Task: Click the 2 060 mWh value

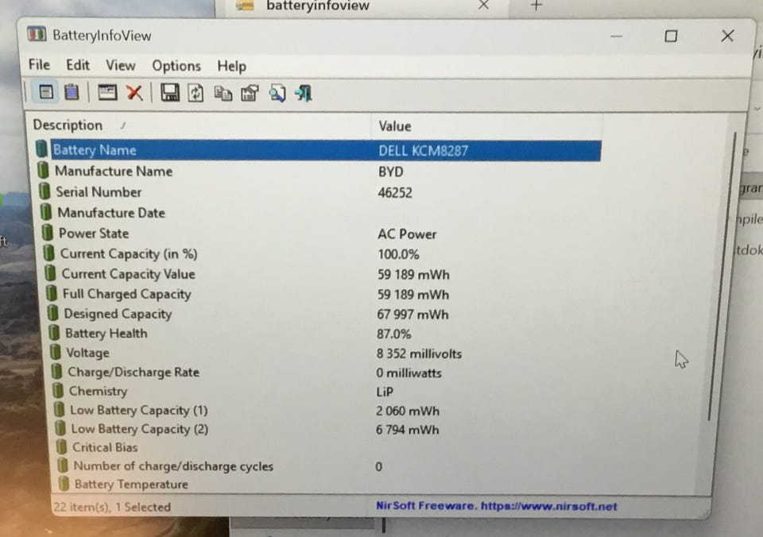Action: pyautogui.click(x=407, y=411)
